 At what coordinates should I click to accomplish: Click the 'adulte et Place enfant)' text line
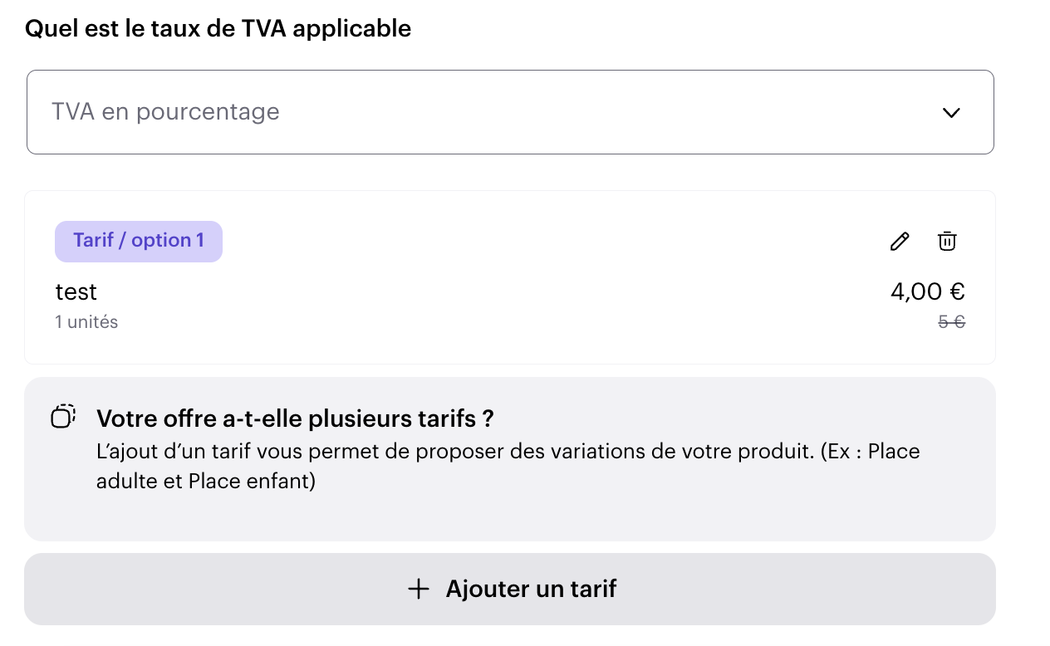[205, 482]
